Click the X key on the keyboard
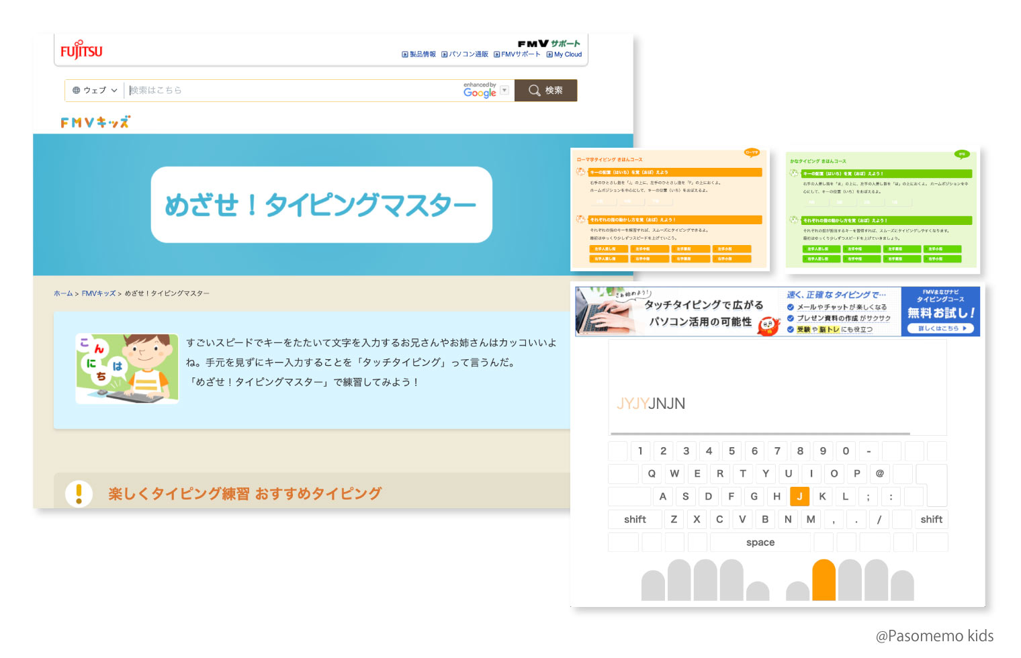 (697, 519)
